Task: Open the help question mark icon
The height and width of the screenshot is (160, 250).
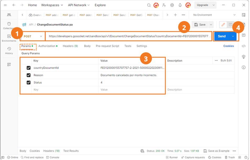Action: [246, 158]
